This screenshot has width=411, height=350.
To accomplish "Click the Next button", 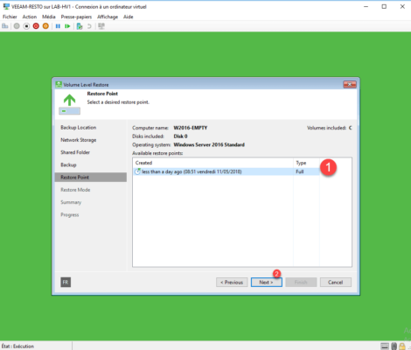I will [x=267, y=283].
